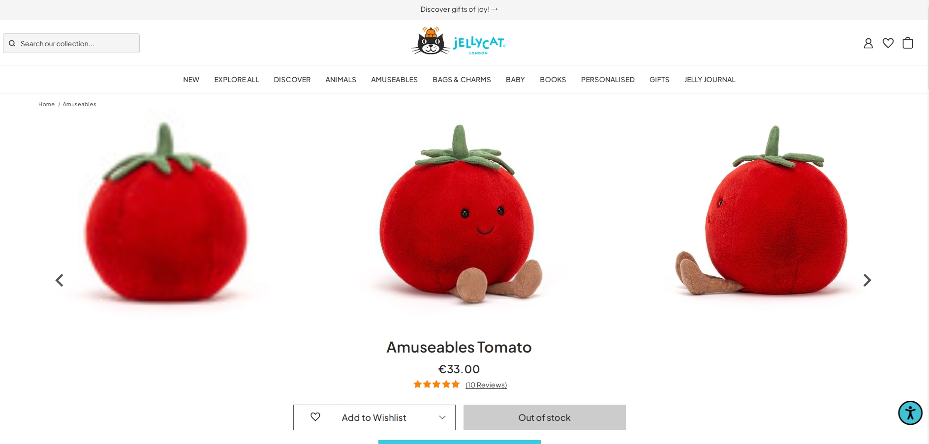929x444 pixels.
Task: Click the Out of stock button
Action: click(x=545, y=417)
